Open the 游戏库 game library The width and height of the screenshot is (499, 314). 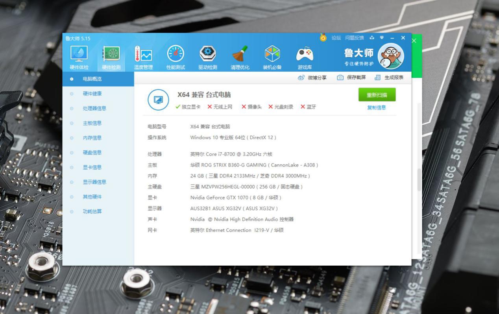coord(305,58)
